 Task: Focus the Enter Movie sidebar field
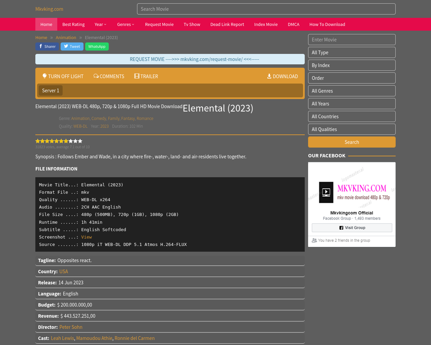coord(352,40)
